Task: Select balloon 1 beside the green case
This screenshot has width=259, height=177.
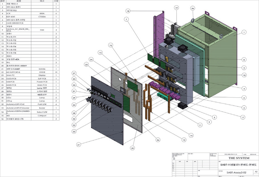Action: (x=244, y=32)
